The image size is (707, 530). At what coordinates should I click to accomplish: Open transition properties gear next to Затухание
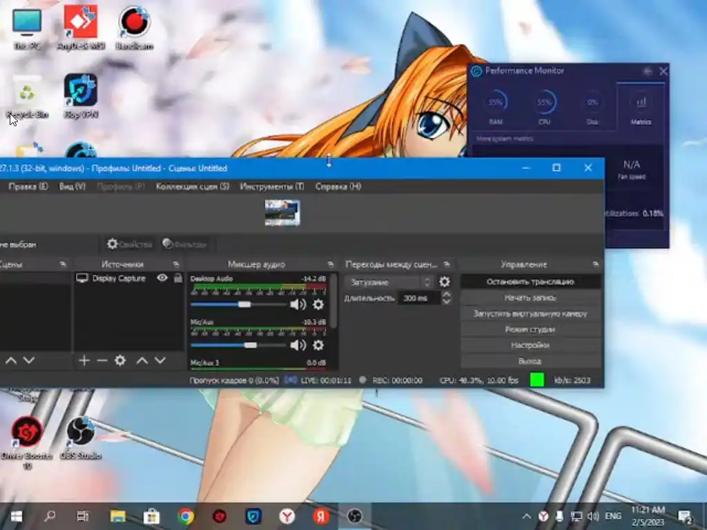[445, 282]
